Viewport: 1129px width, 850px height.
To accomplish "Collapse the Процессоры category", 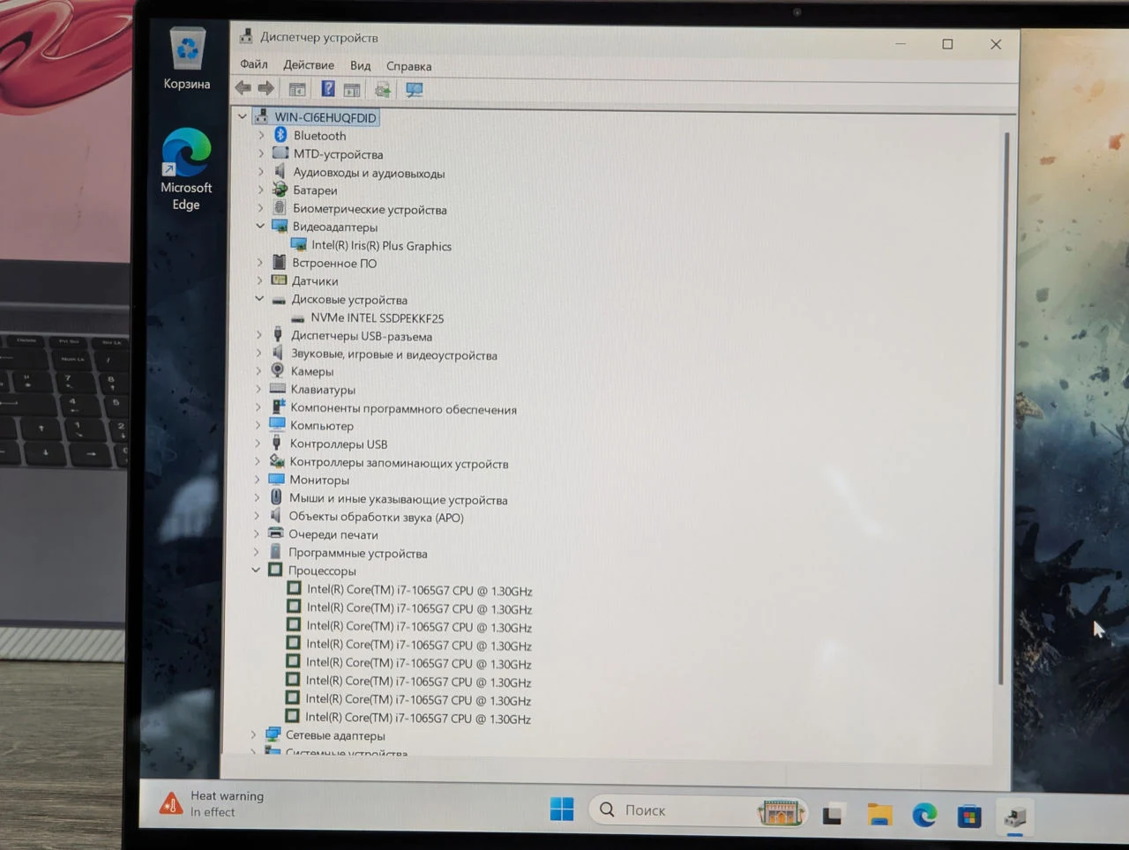I will (x=256, y=570).
